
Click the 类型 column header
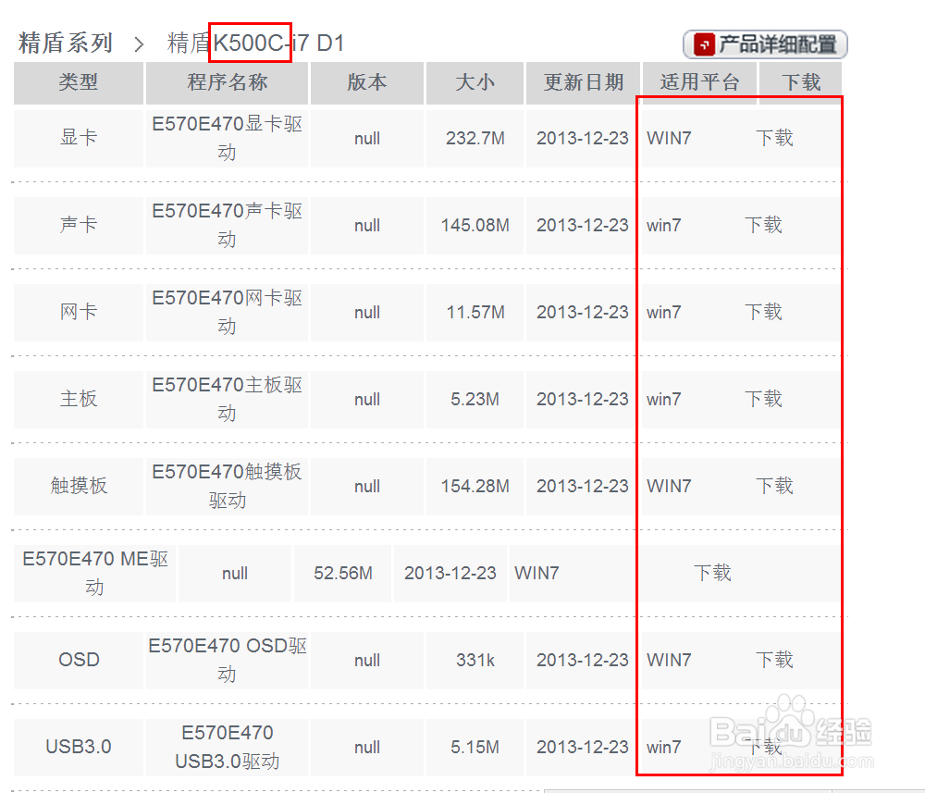pyautogui.click(x=79, y=82)
